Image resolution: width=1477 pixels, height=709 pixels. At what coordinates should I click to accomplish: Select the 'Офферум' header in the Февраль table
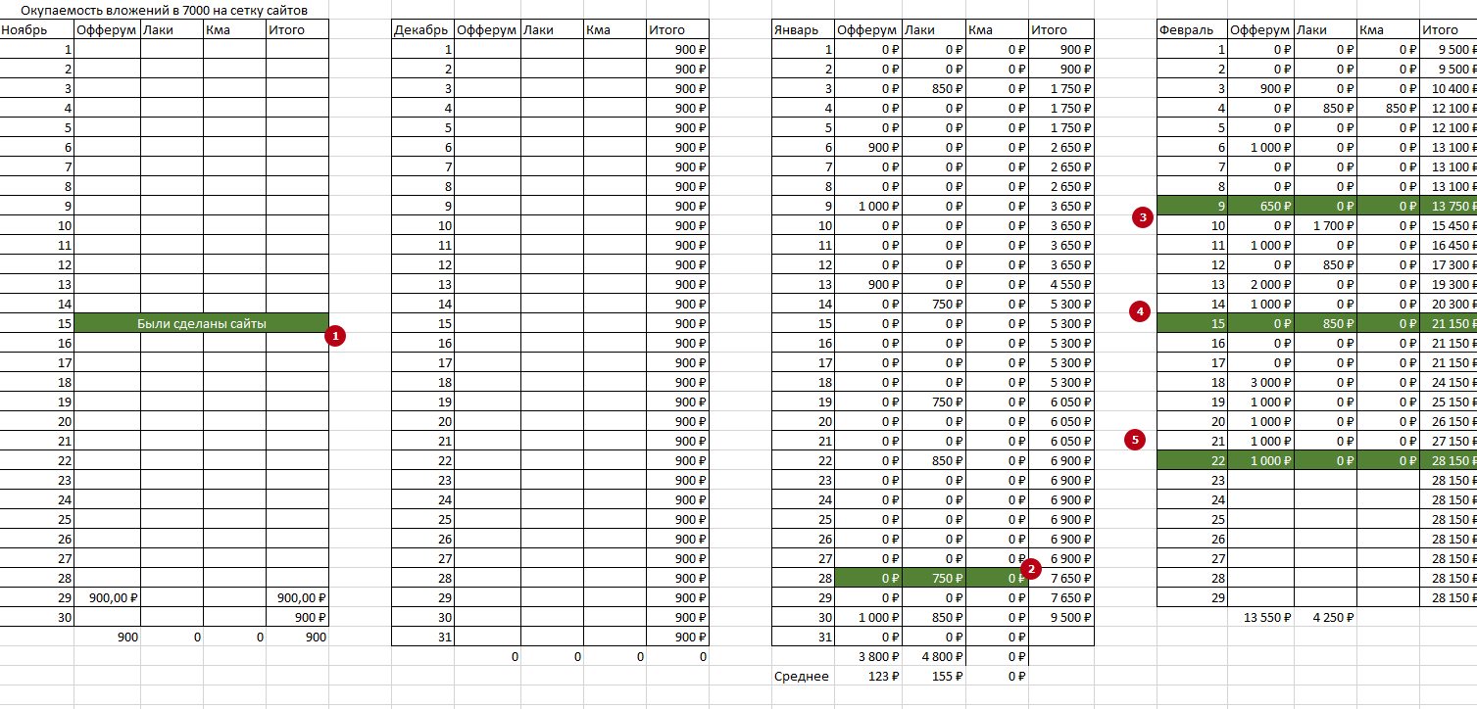click(1260, 29)
